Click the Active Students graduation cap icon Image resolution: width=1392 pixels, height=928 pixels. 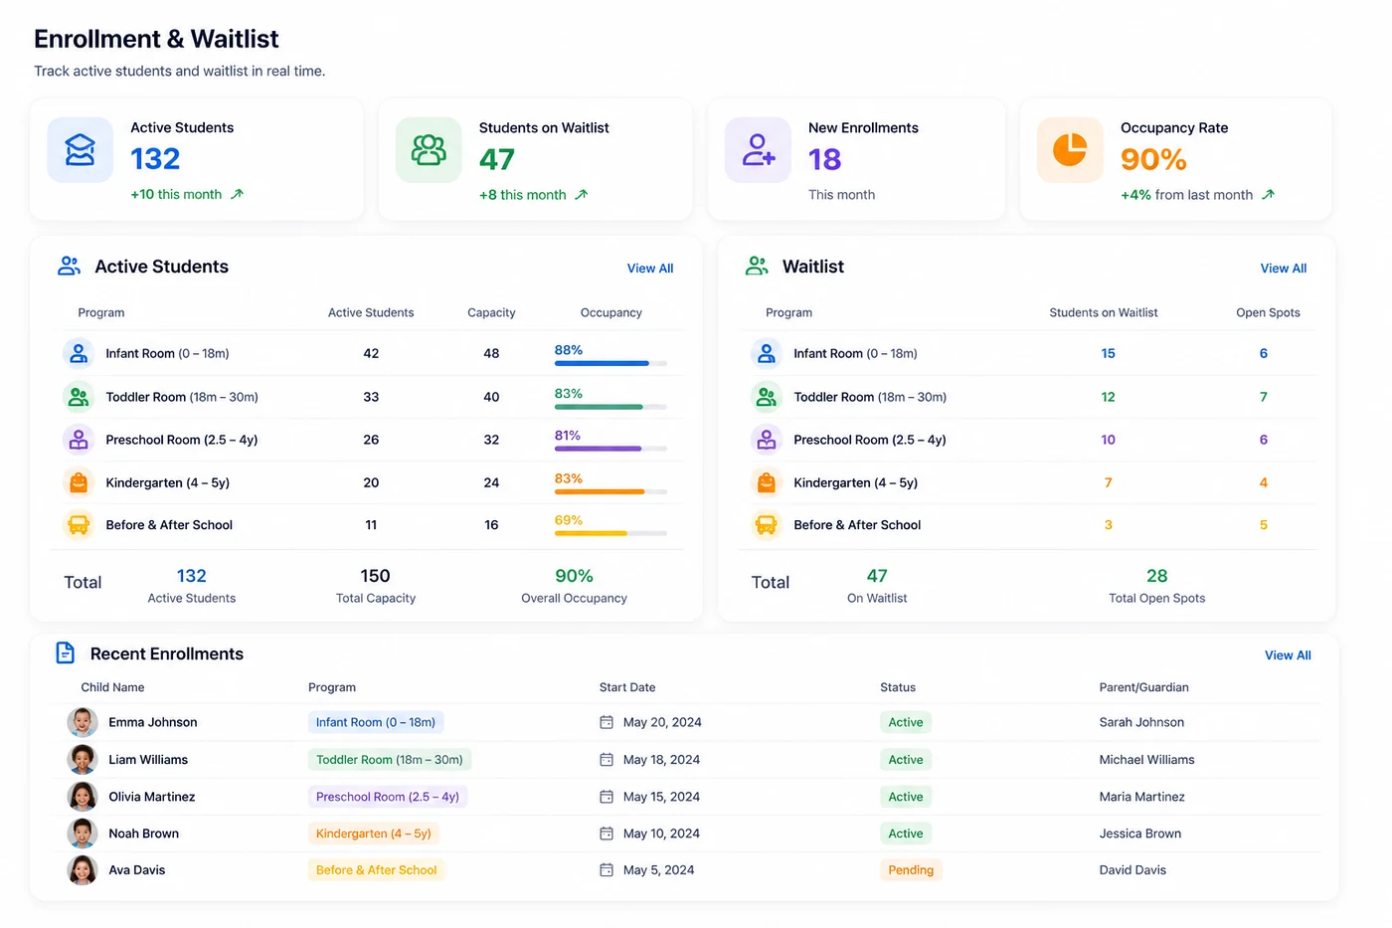(81, 150)
